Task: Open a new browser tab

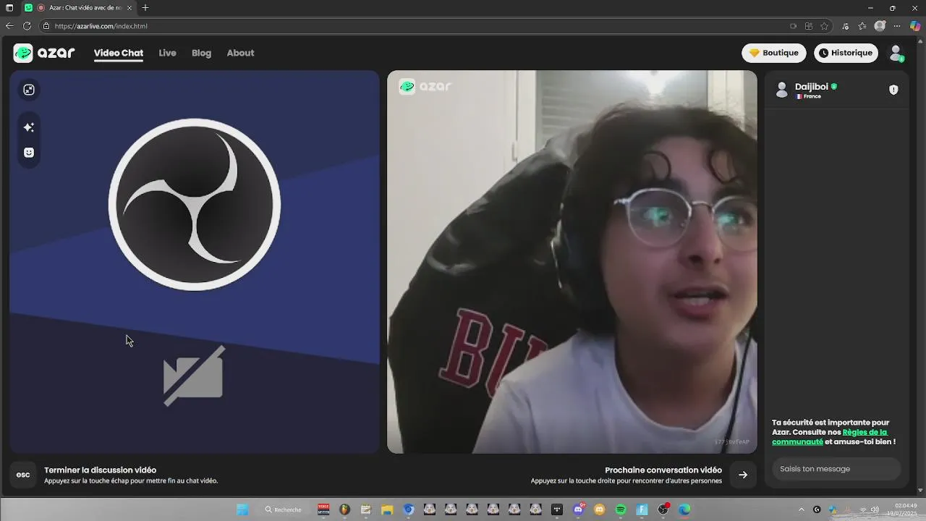Action: coord(145,8)
